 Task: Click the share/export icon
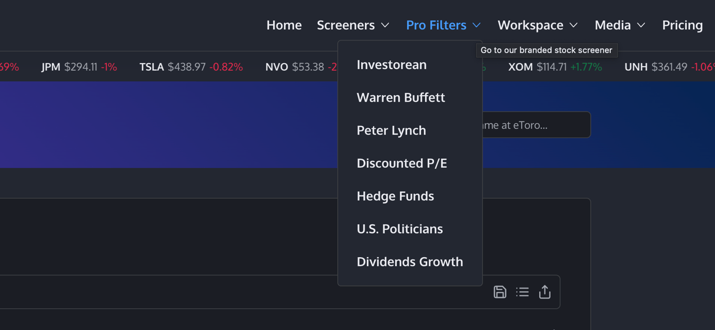point(545,292)
